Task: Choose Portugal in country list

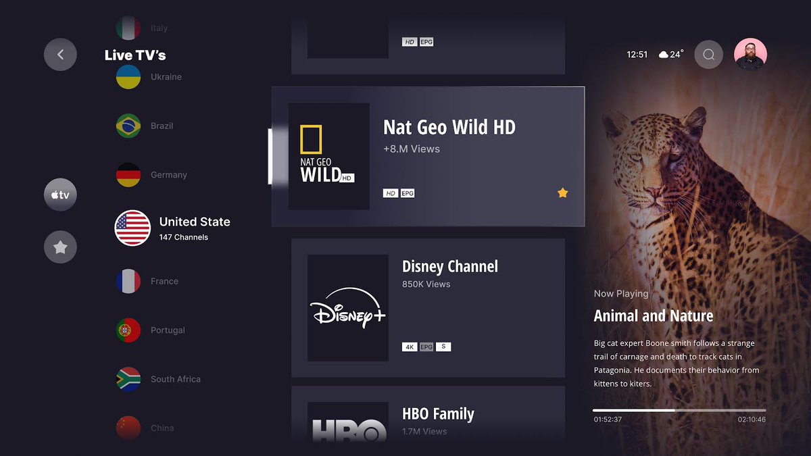Action: (x=168, y=330)
